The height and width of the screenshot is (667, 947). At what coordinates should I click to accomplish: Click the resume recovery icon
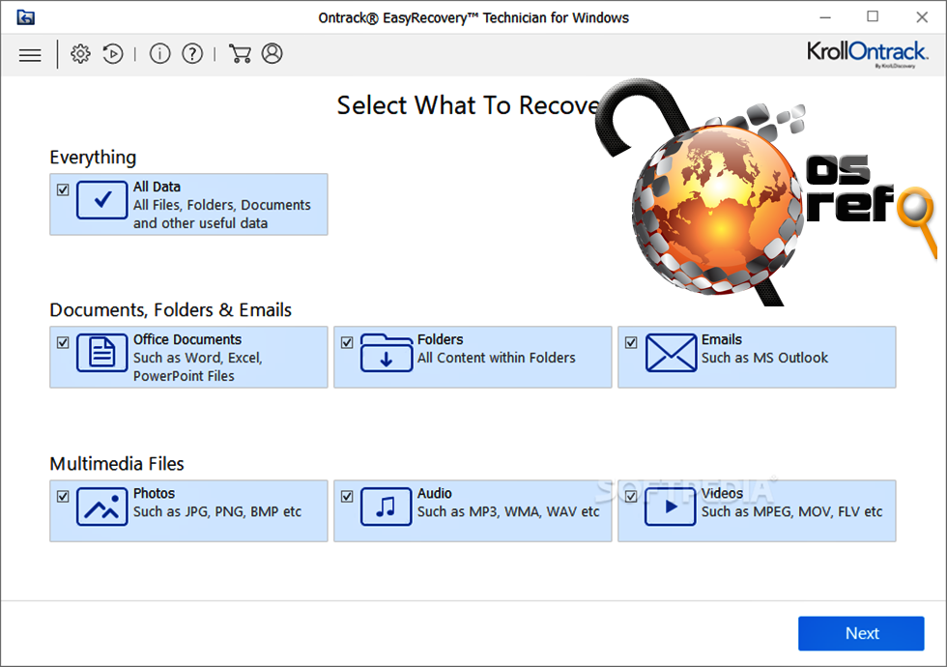click(x=113, y=54)
